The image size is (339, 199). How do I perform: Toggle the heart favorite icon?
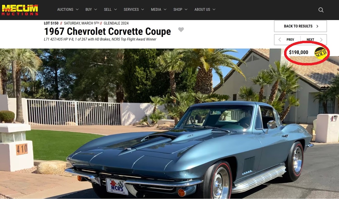tap(181, 30)
